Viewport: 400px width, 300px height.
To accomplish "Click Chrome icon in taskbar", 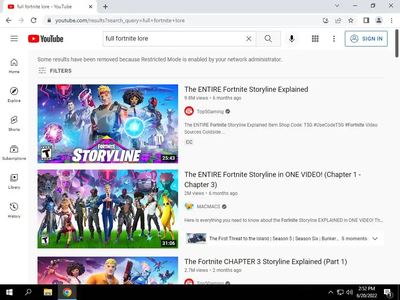I will (x=67, y=292).
